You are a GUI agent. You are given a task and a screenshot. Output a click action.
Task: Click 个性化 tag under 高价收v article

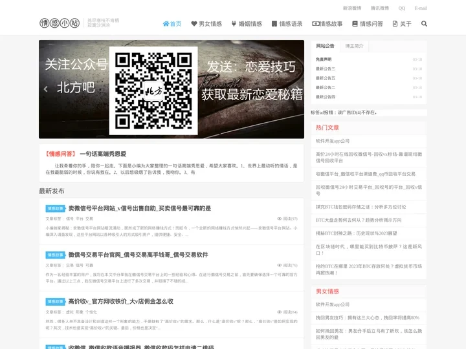(x=91, y=312)
